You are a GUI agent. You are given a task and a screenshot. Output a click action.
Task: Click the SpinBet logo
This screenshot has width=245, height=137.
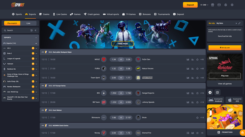point(18,5)
